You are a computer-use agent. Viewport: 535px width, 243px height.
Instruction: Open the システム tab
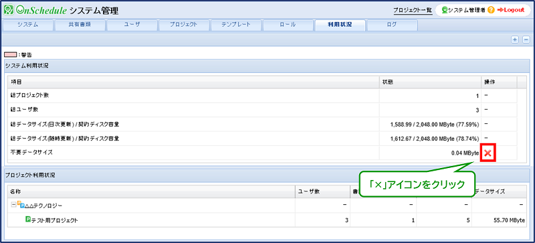point(28,25)
